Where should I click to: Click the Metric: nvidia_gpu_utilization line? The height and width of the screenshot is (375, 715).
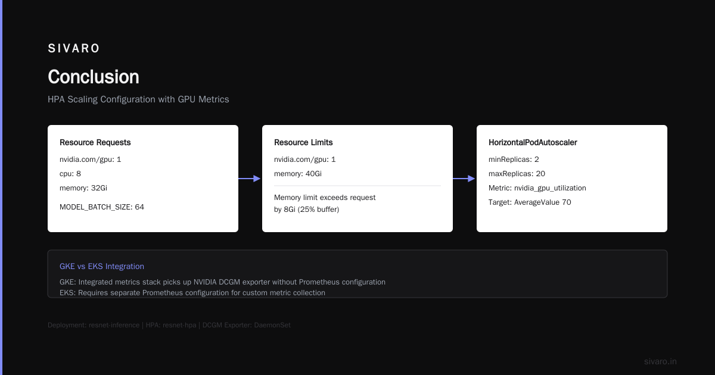pyautogui.click(x=537, y=188)
